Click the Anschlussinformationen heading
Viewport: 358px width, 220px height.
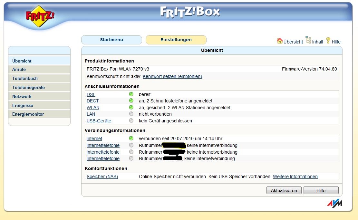click(x=112, y=87)
